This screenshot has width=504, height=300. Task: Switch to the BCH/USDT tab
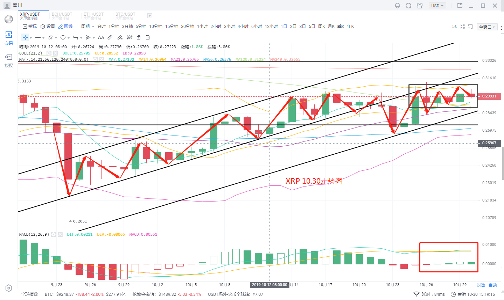coord(65,16)
